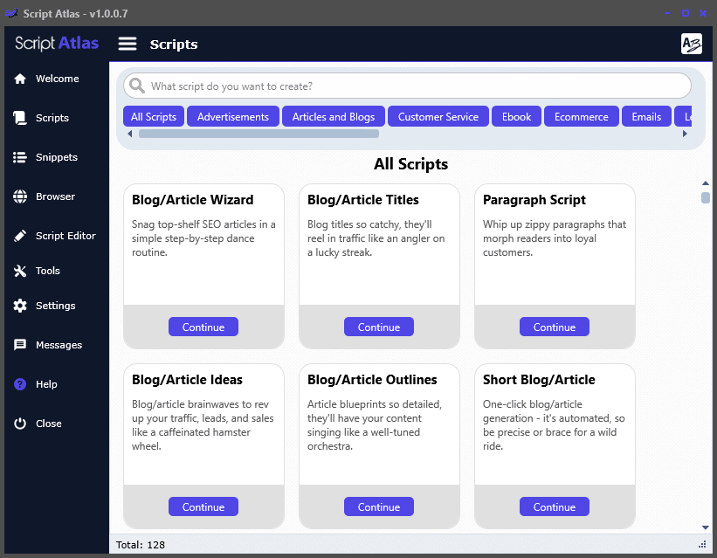Click the horizontal category scrollbar thumb
This screenshot has width=717, height=558.
[x=259, y=134]
